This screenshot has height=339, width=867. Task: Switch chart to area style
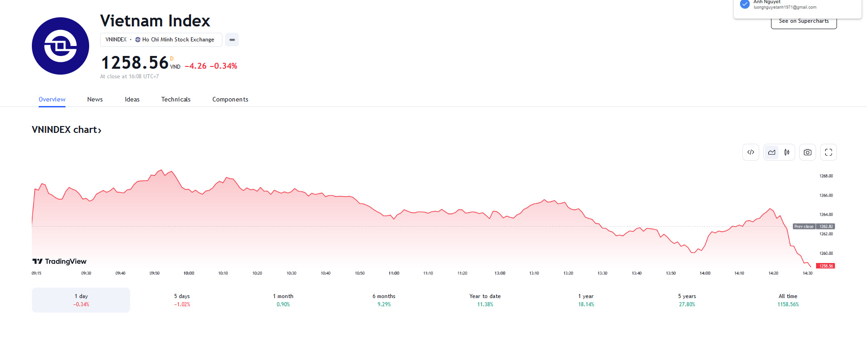point(772,152)
